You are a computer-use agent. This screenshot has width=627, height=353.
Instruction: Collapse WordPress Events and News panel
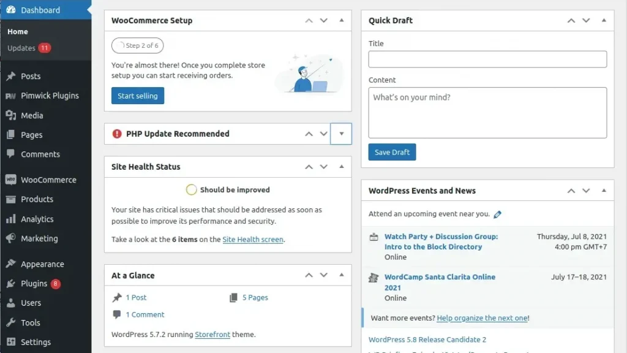(x=604, y=191)
